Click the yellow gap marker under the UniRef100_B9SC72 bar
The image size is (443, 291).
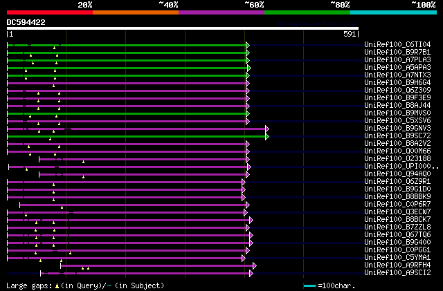point(51,139)
